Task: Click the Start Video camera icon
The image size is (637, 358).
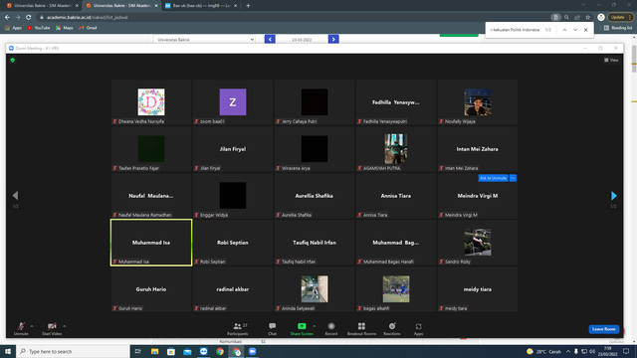Action: 52,326
